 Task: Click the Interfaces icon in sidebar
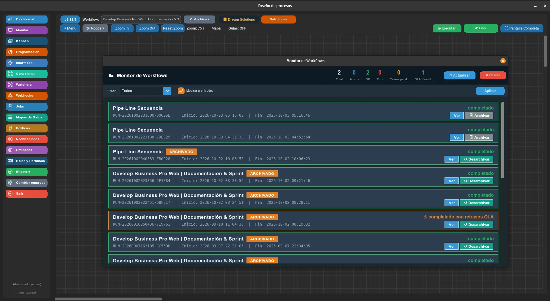pyautogui.click(x=10, y=63)
